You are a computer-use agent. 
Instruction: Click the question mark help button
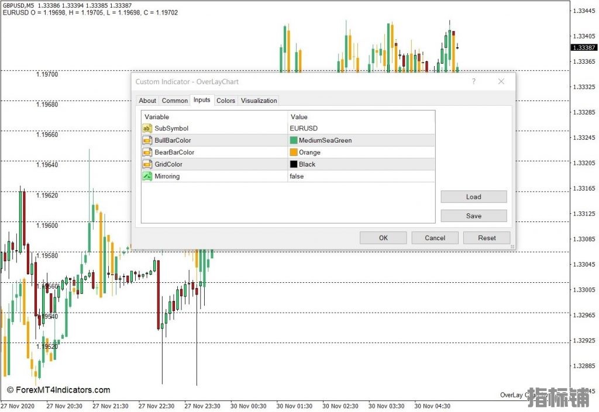click(x=474, y=82)
